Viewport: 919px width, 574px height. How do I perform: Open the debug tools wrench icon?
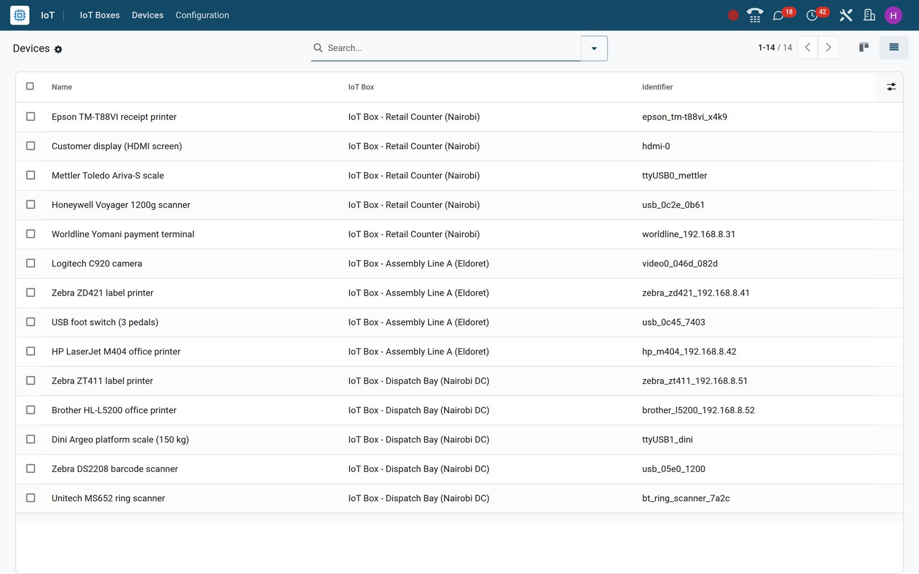coord(845,15)
